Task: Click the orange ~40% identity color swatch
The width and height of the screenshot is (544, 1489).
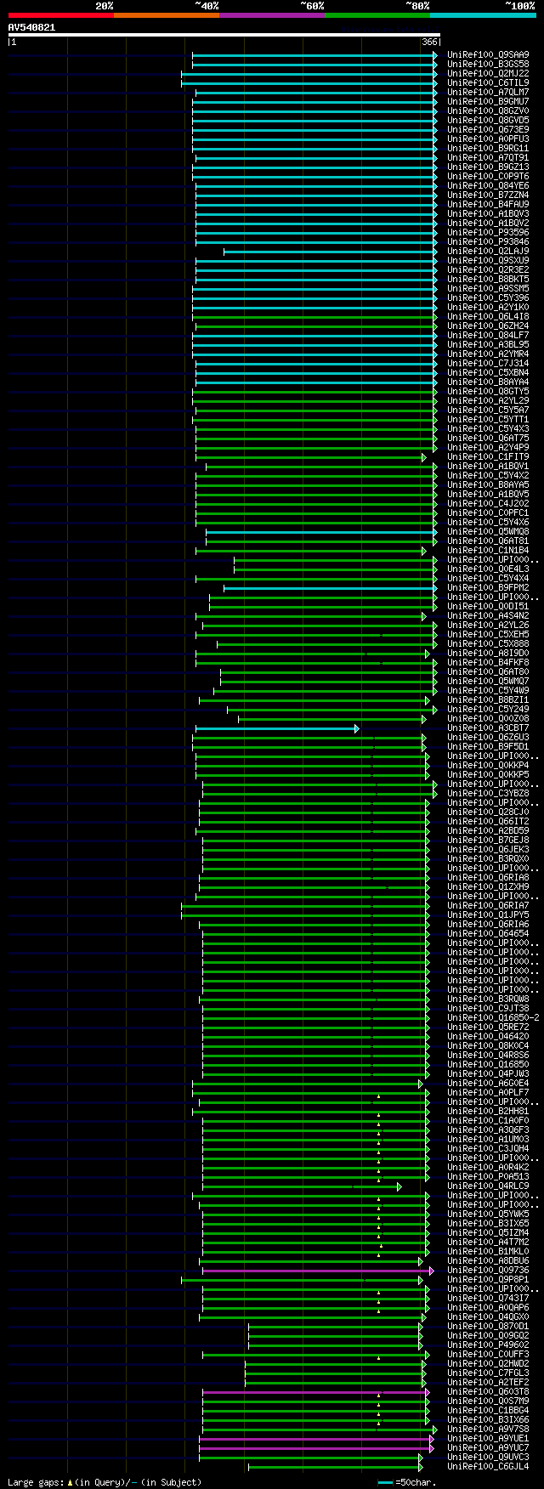Action: pyautogui.click(x=167, y=14)
